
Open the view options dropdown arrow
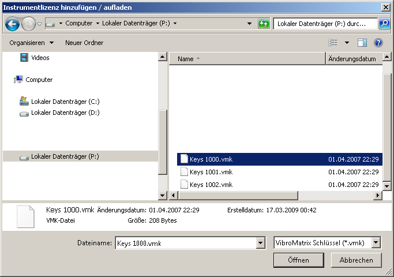(347, 43)
